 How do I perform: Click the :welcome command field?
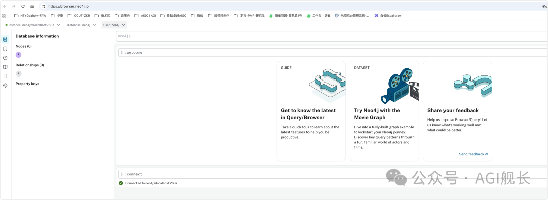pos(333,52)
